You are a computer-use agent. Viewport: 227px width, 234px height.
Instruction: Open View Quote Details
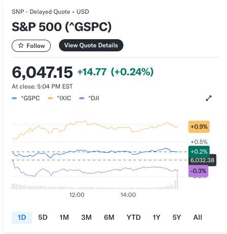coord(91,45)
